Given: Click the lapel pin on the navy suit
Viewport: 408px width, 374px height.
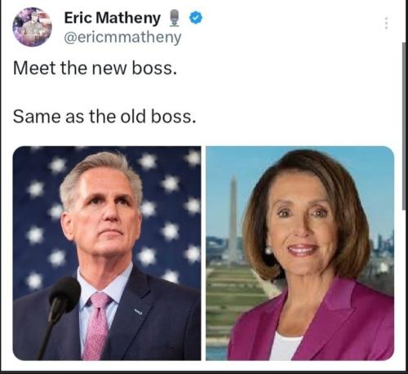Looking at the screenshot, I should [x=138, y=312].
